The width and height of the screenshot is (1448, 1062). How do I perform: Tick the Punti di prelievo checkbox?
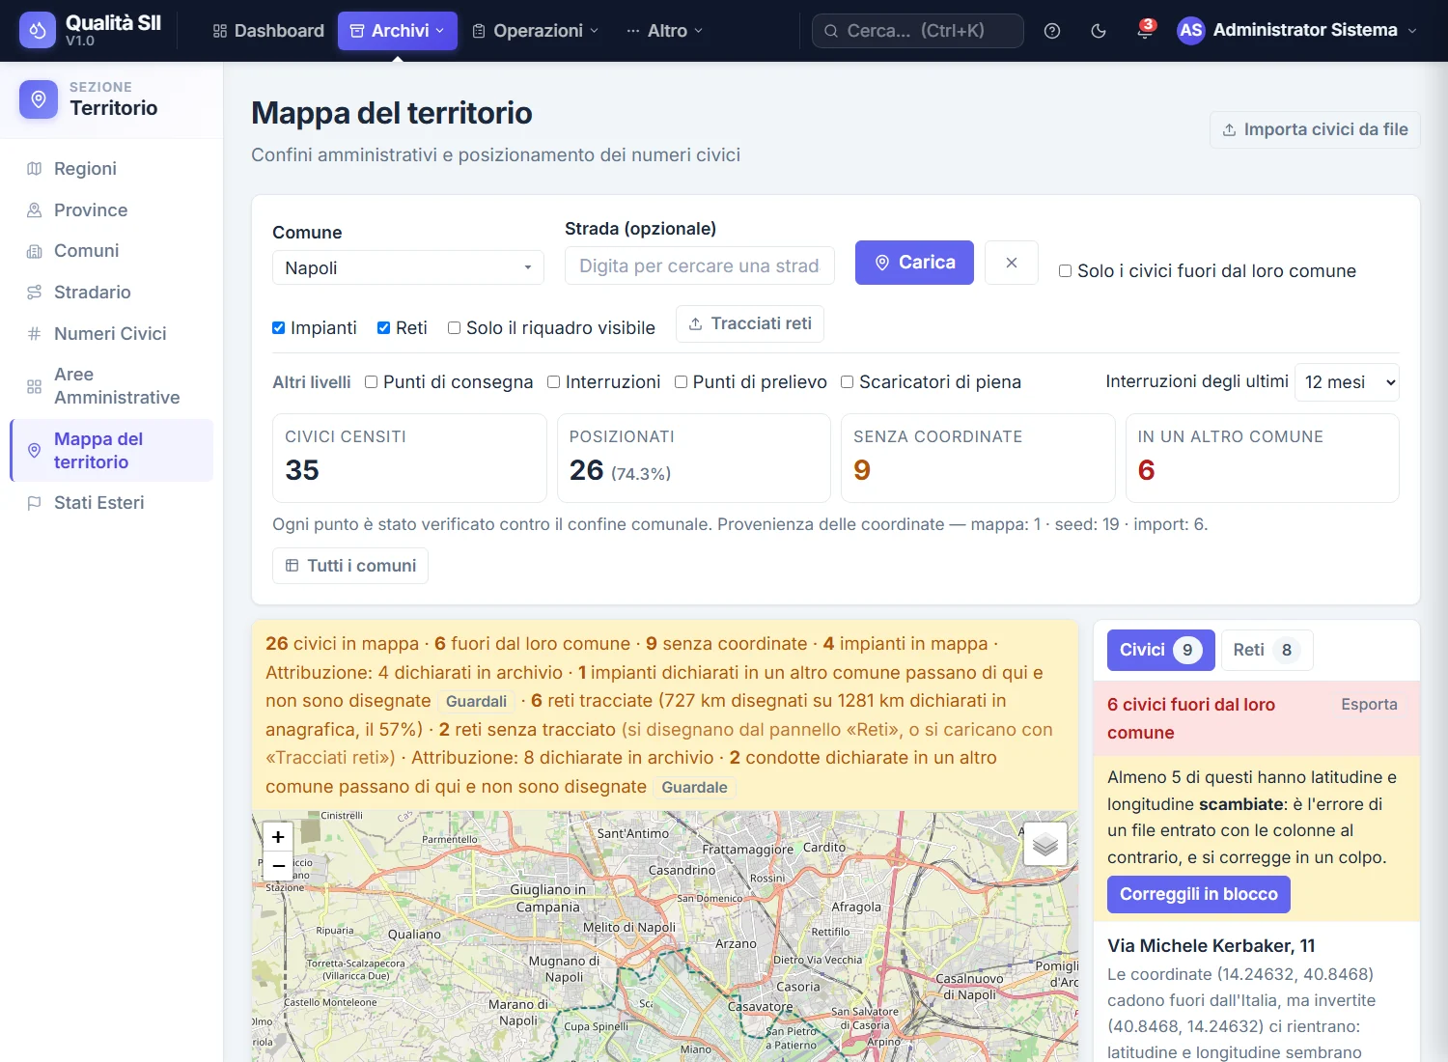(x=682, y=382)
